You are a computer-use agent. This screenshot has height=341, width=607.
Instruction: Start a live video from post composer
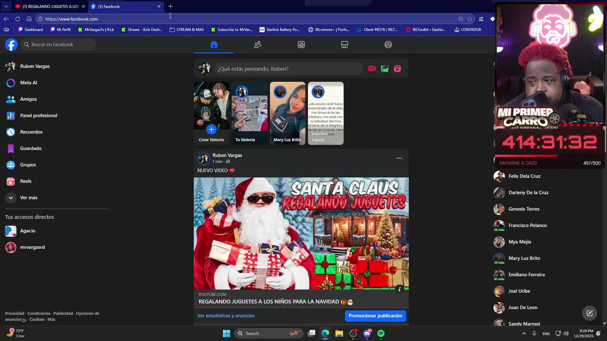coord(372,69)
